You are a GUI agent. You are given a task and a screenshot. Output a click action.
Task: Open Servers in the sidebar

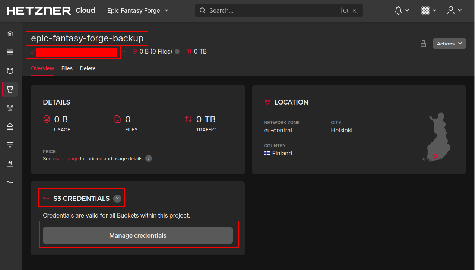pos(10,52)
